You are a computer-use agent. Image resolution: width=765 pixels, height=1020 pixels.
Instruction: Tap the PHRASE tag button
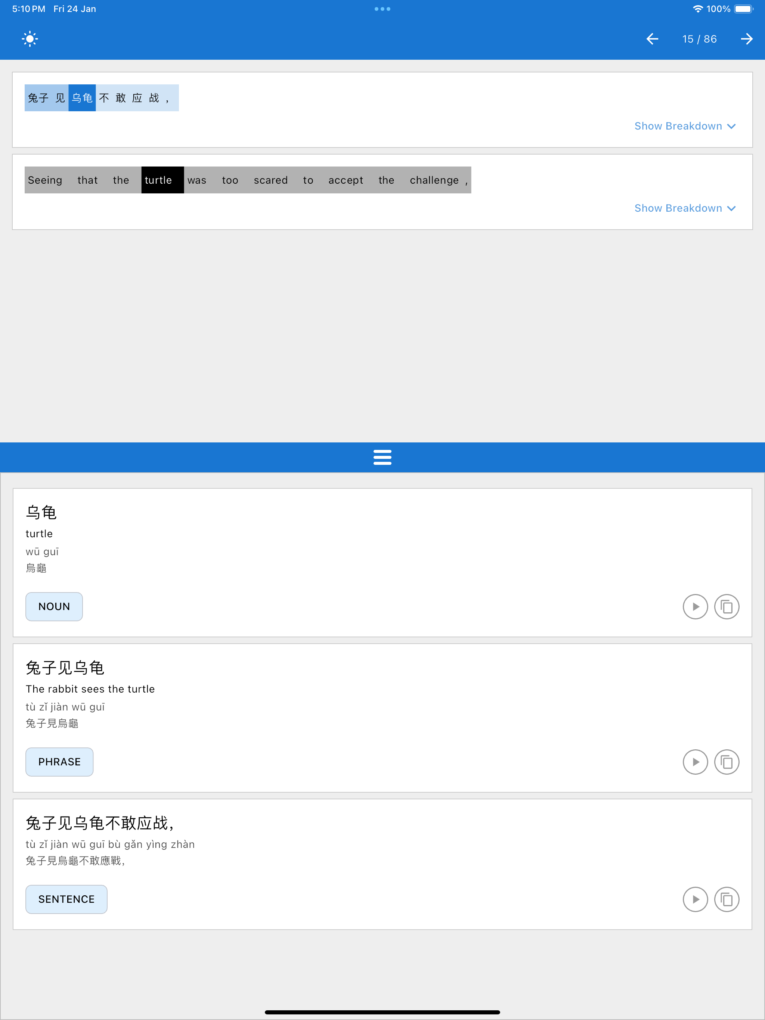pyautogui.click(x=59, y=762)
